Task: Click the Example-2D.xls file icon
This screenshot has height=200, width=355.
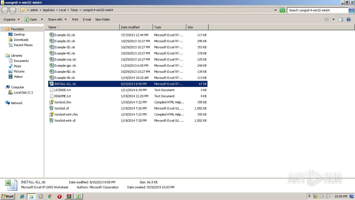Action: 51,41
